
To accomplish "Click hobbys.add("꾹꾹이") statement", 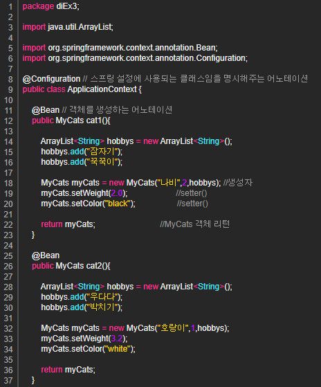I will coord(82,162).
